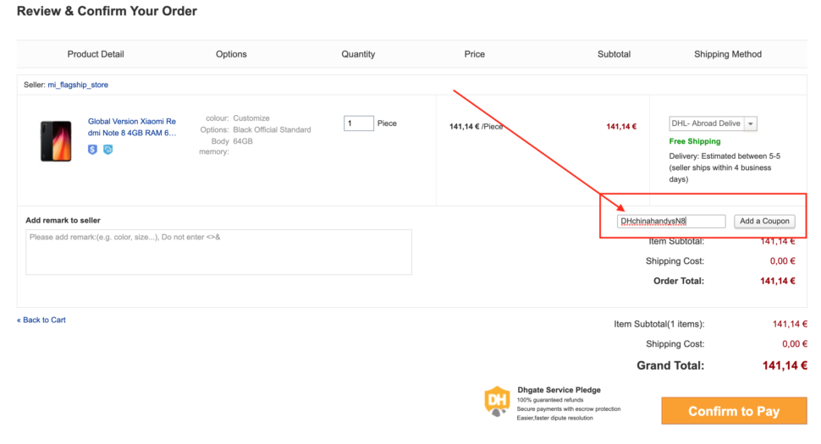Image resolution: width=821 pixels, height=444 pixels.
Task: Click the Quantity column header
Action: click(x=358, y=54)
